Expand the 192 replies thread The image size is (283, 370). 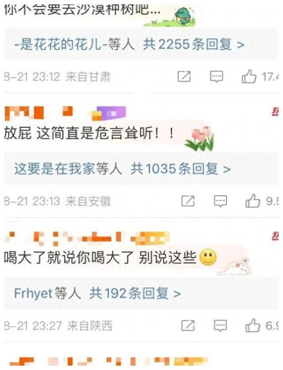pos(135,293)
